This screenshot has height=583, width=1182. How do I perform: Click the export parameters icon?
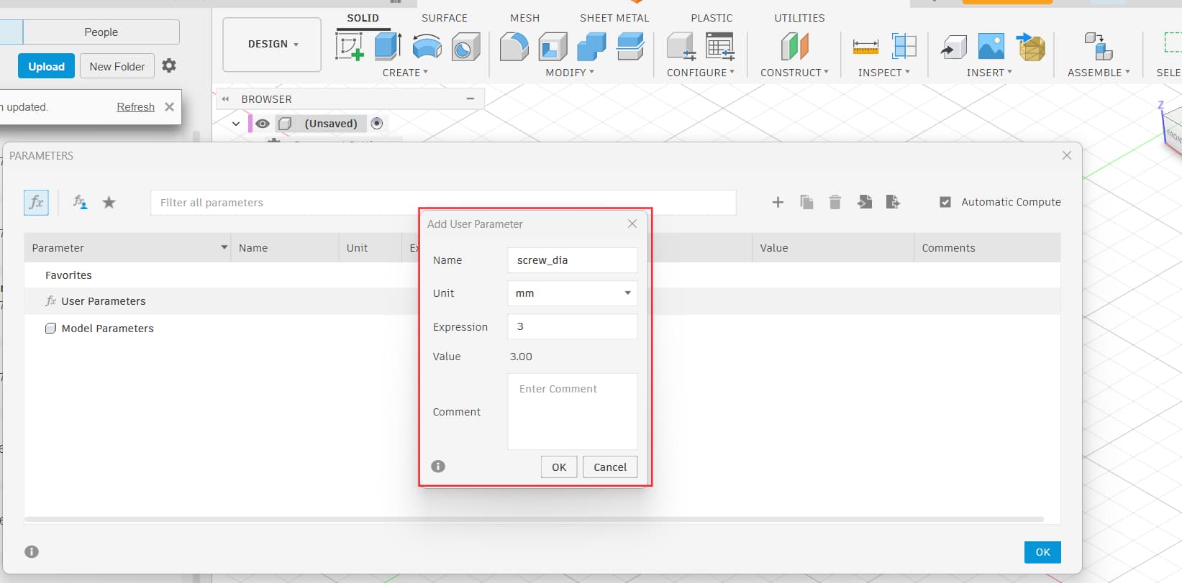[x=893, y=203]
